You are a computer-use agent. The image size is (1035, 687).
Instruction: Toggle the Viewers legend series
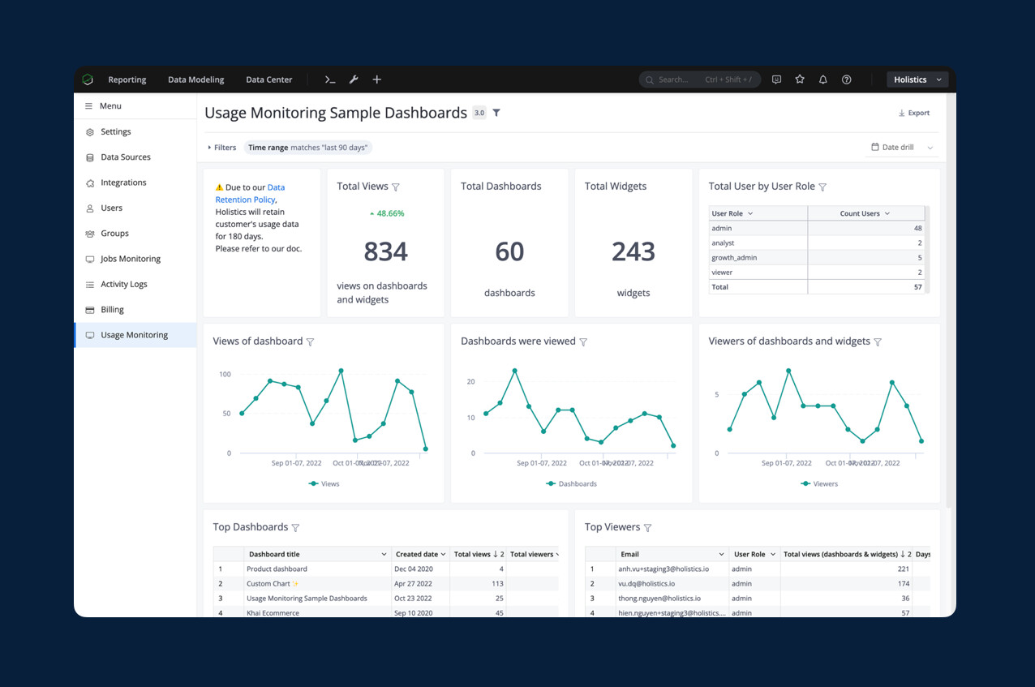[820, 483]
